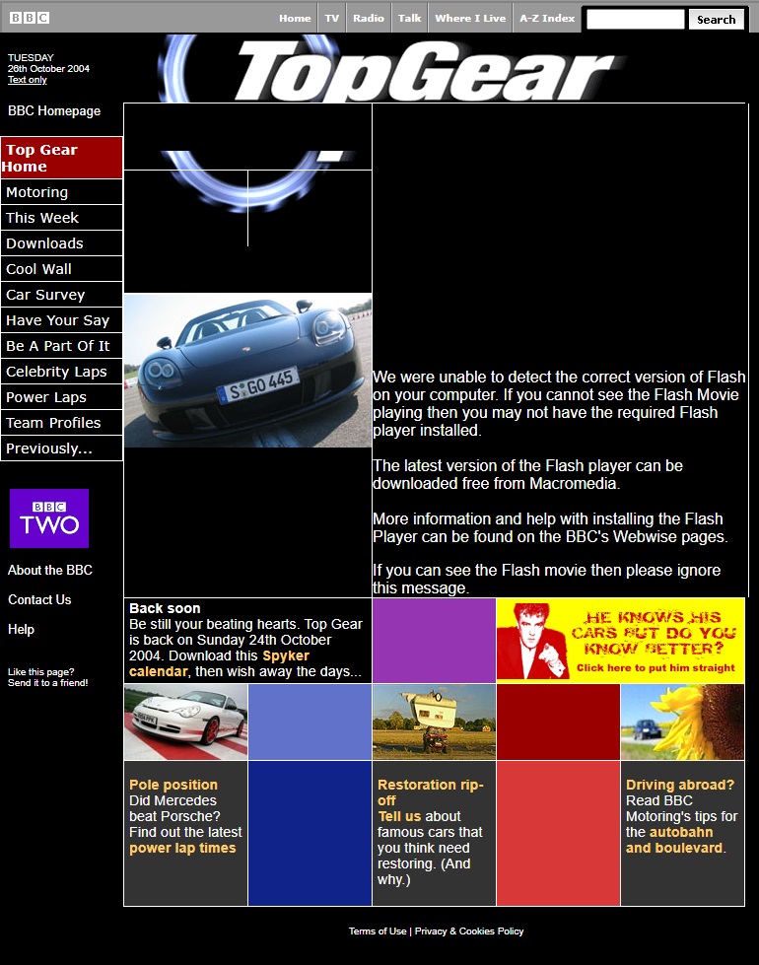Open the sunflower roadside thumbnail
The image size is (759, 965).
682,722
